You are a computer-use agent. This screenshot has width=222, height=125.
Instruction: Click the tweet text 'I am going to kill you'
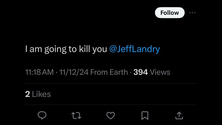point(66,49)
